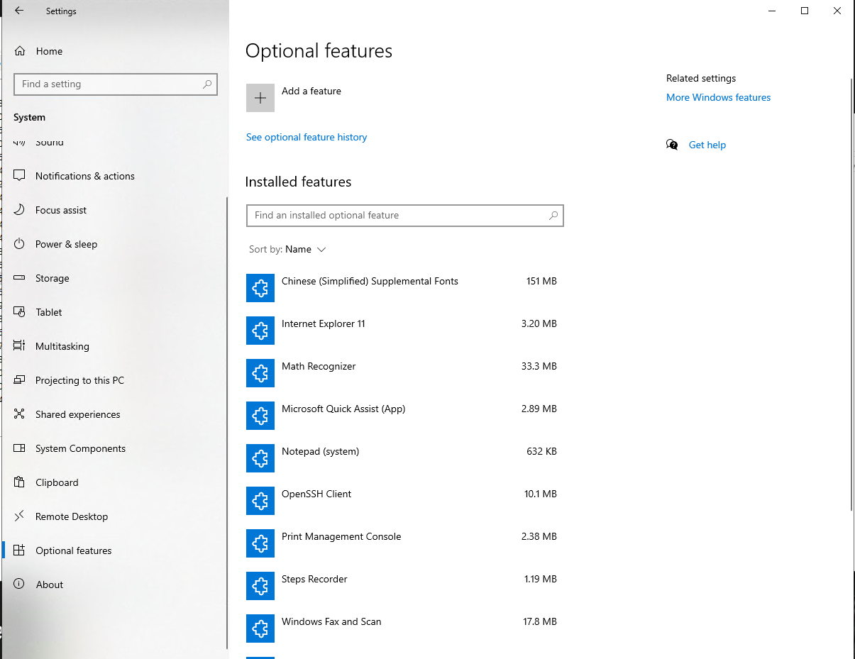The height and width of the screenshot is (659, 855).
Task: Click the OpenSSH Client feature icon
Action: point(260,501)
